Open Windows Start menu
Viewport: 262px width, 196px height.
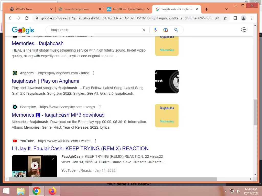coord(6,191)
